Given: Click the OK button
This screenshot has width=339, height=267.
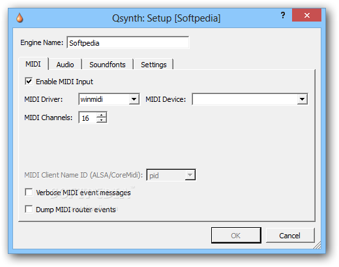Looking at the screenshot, I should 236,236.
